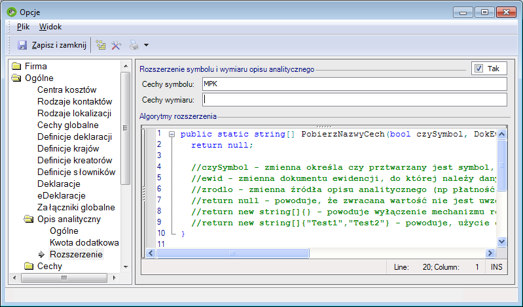
Task: Select the Firma folder icon
Action: pos(16,66)
